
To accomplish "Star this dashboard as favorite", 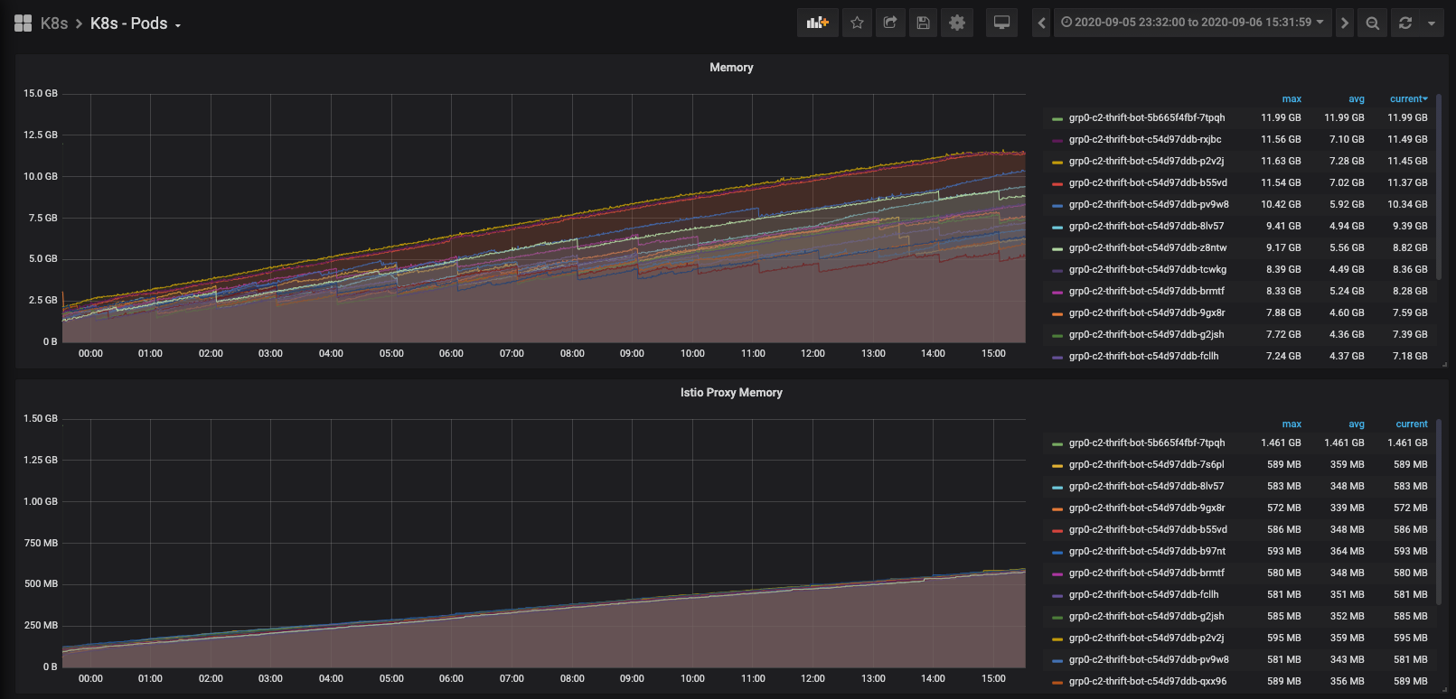I will click(857, 23).
